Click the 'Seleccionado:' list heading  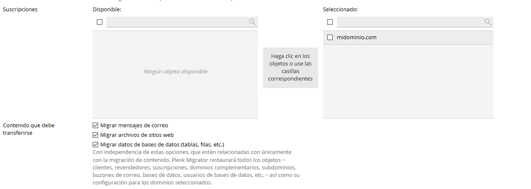340,9
